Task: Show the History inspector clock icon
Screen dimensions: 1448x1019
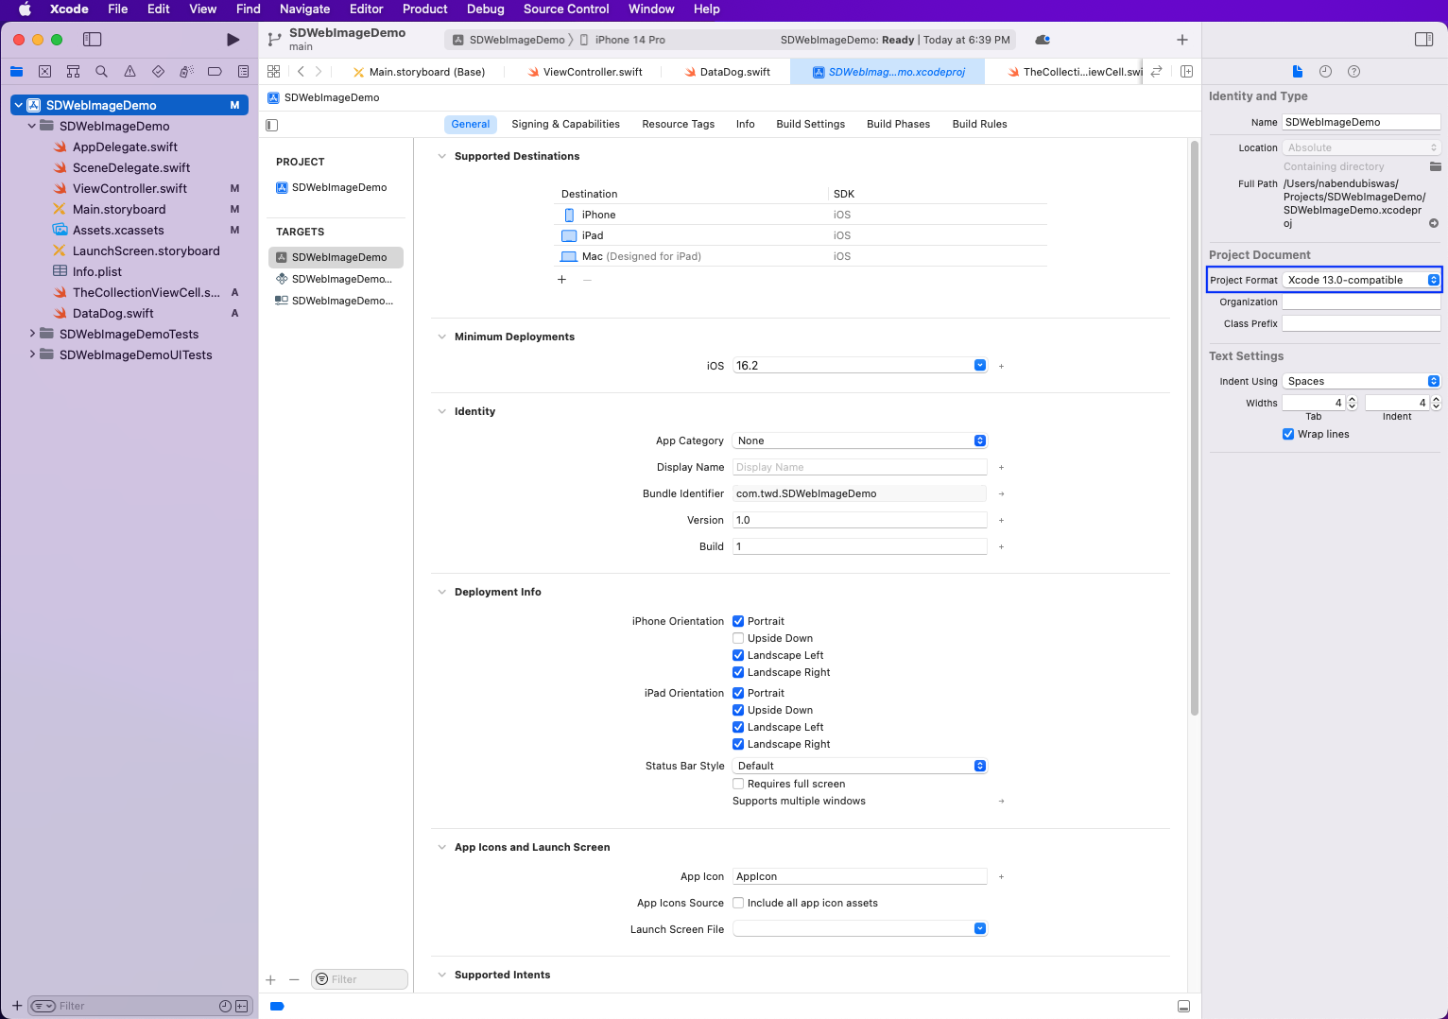Action: pyautogui.click(x=1325, y=72)
